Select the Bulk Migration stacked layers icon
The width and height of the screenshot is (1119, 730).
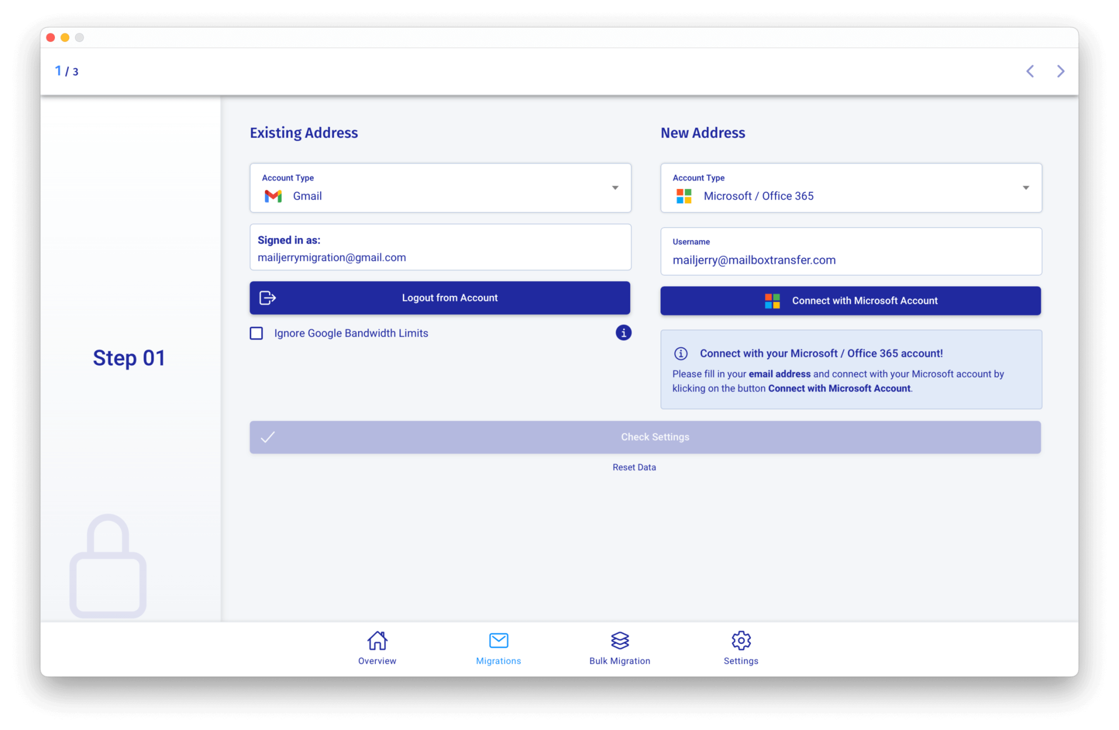[619, 641]
